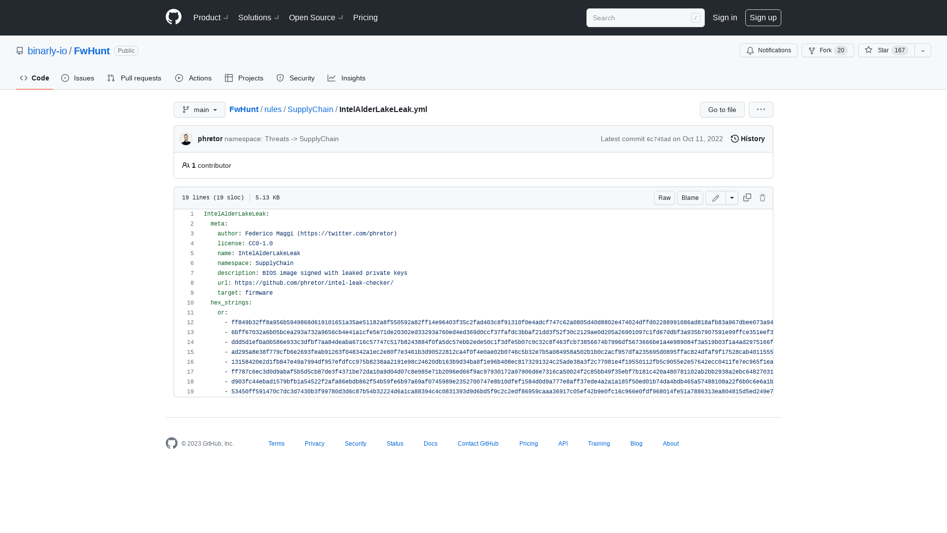Viewport: 947px width, 533px height.
Task: Fork the repository via Fork button
Action: click(828, 50)
